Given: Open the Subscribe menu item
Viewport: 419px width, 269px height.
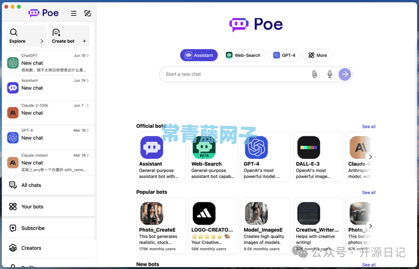Looking at the screenshot, I should (x=48, y=228).
